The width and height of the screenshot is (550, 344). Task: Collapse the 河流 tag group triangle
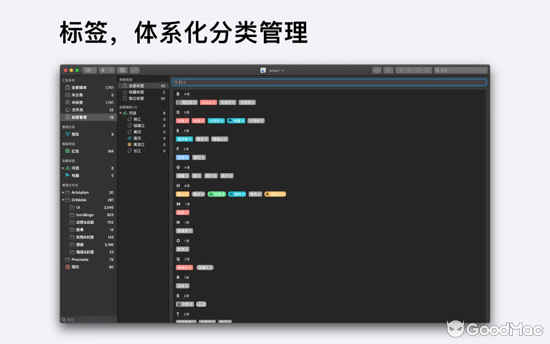[x=121, y=114]
